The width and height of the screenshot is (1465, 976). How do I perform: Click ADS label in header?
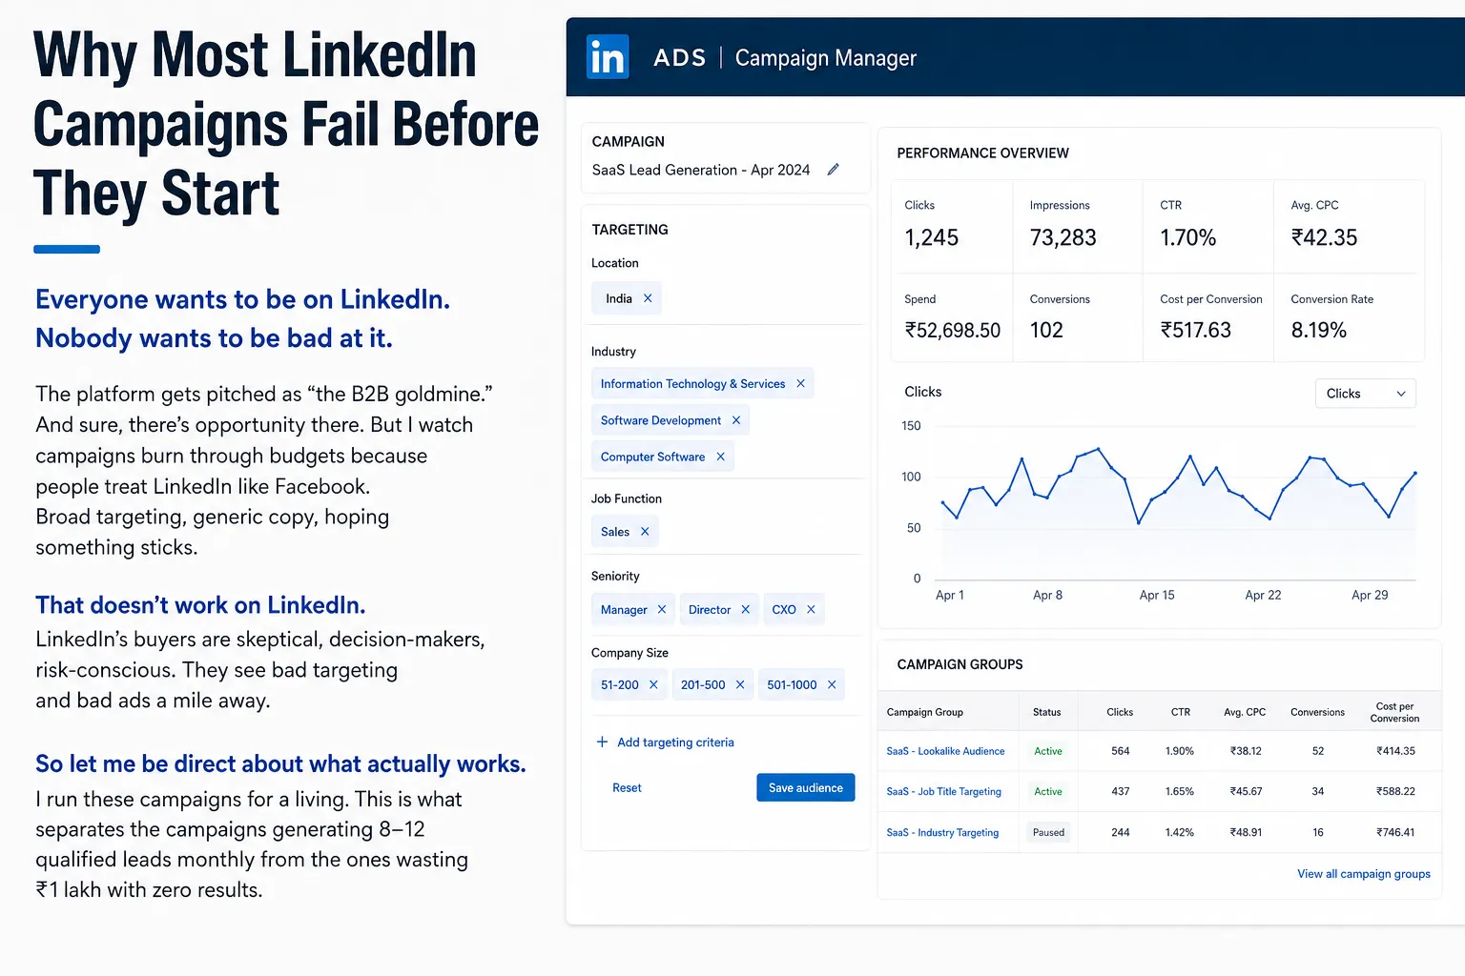click(x=680, y=58)
